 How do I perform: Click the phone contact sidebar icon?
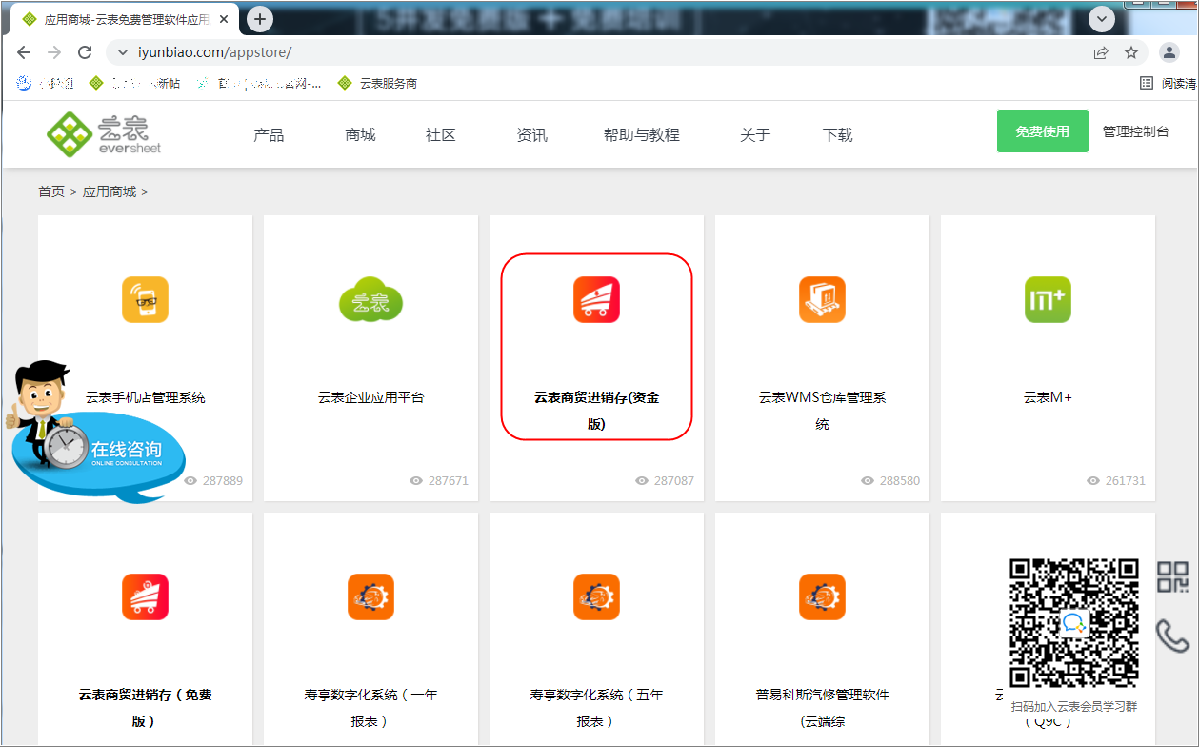pos(1172,636)
